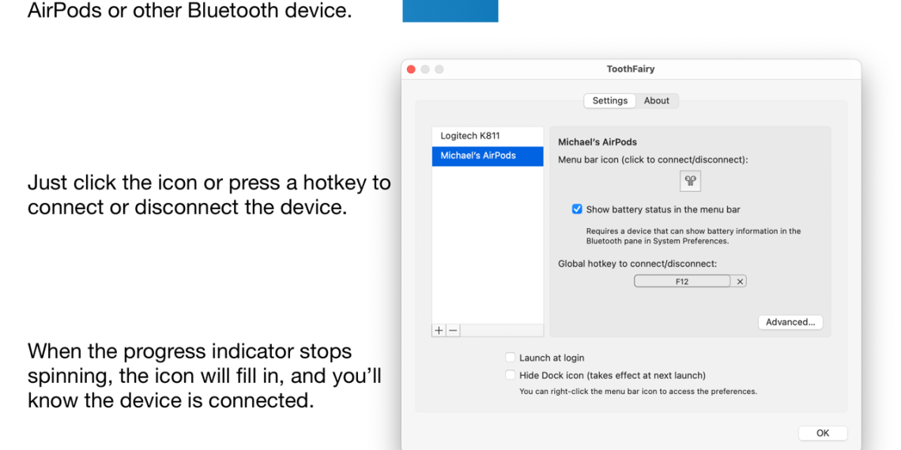The height and width of the screenshot is (450, 901).
Task: Close the ToothFairy window
Action: (411, 69)
